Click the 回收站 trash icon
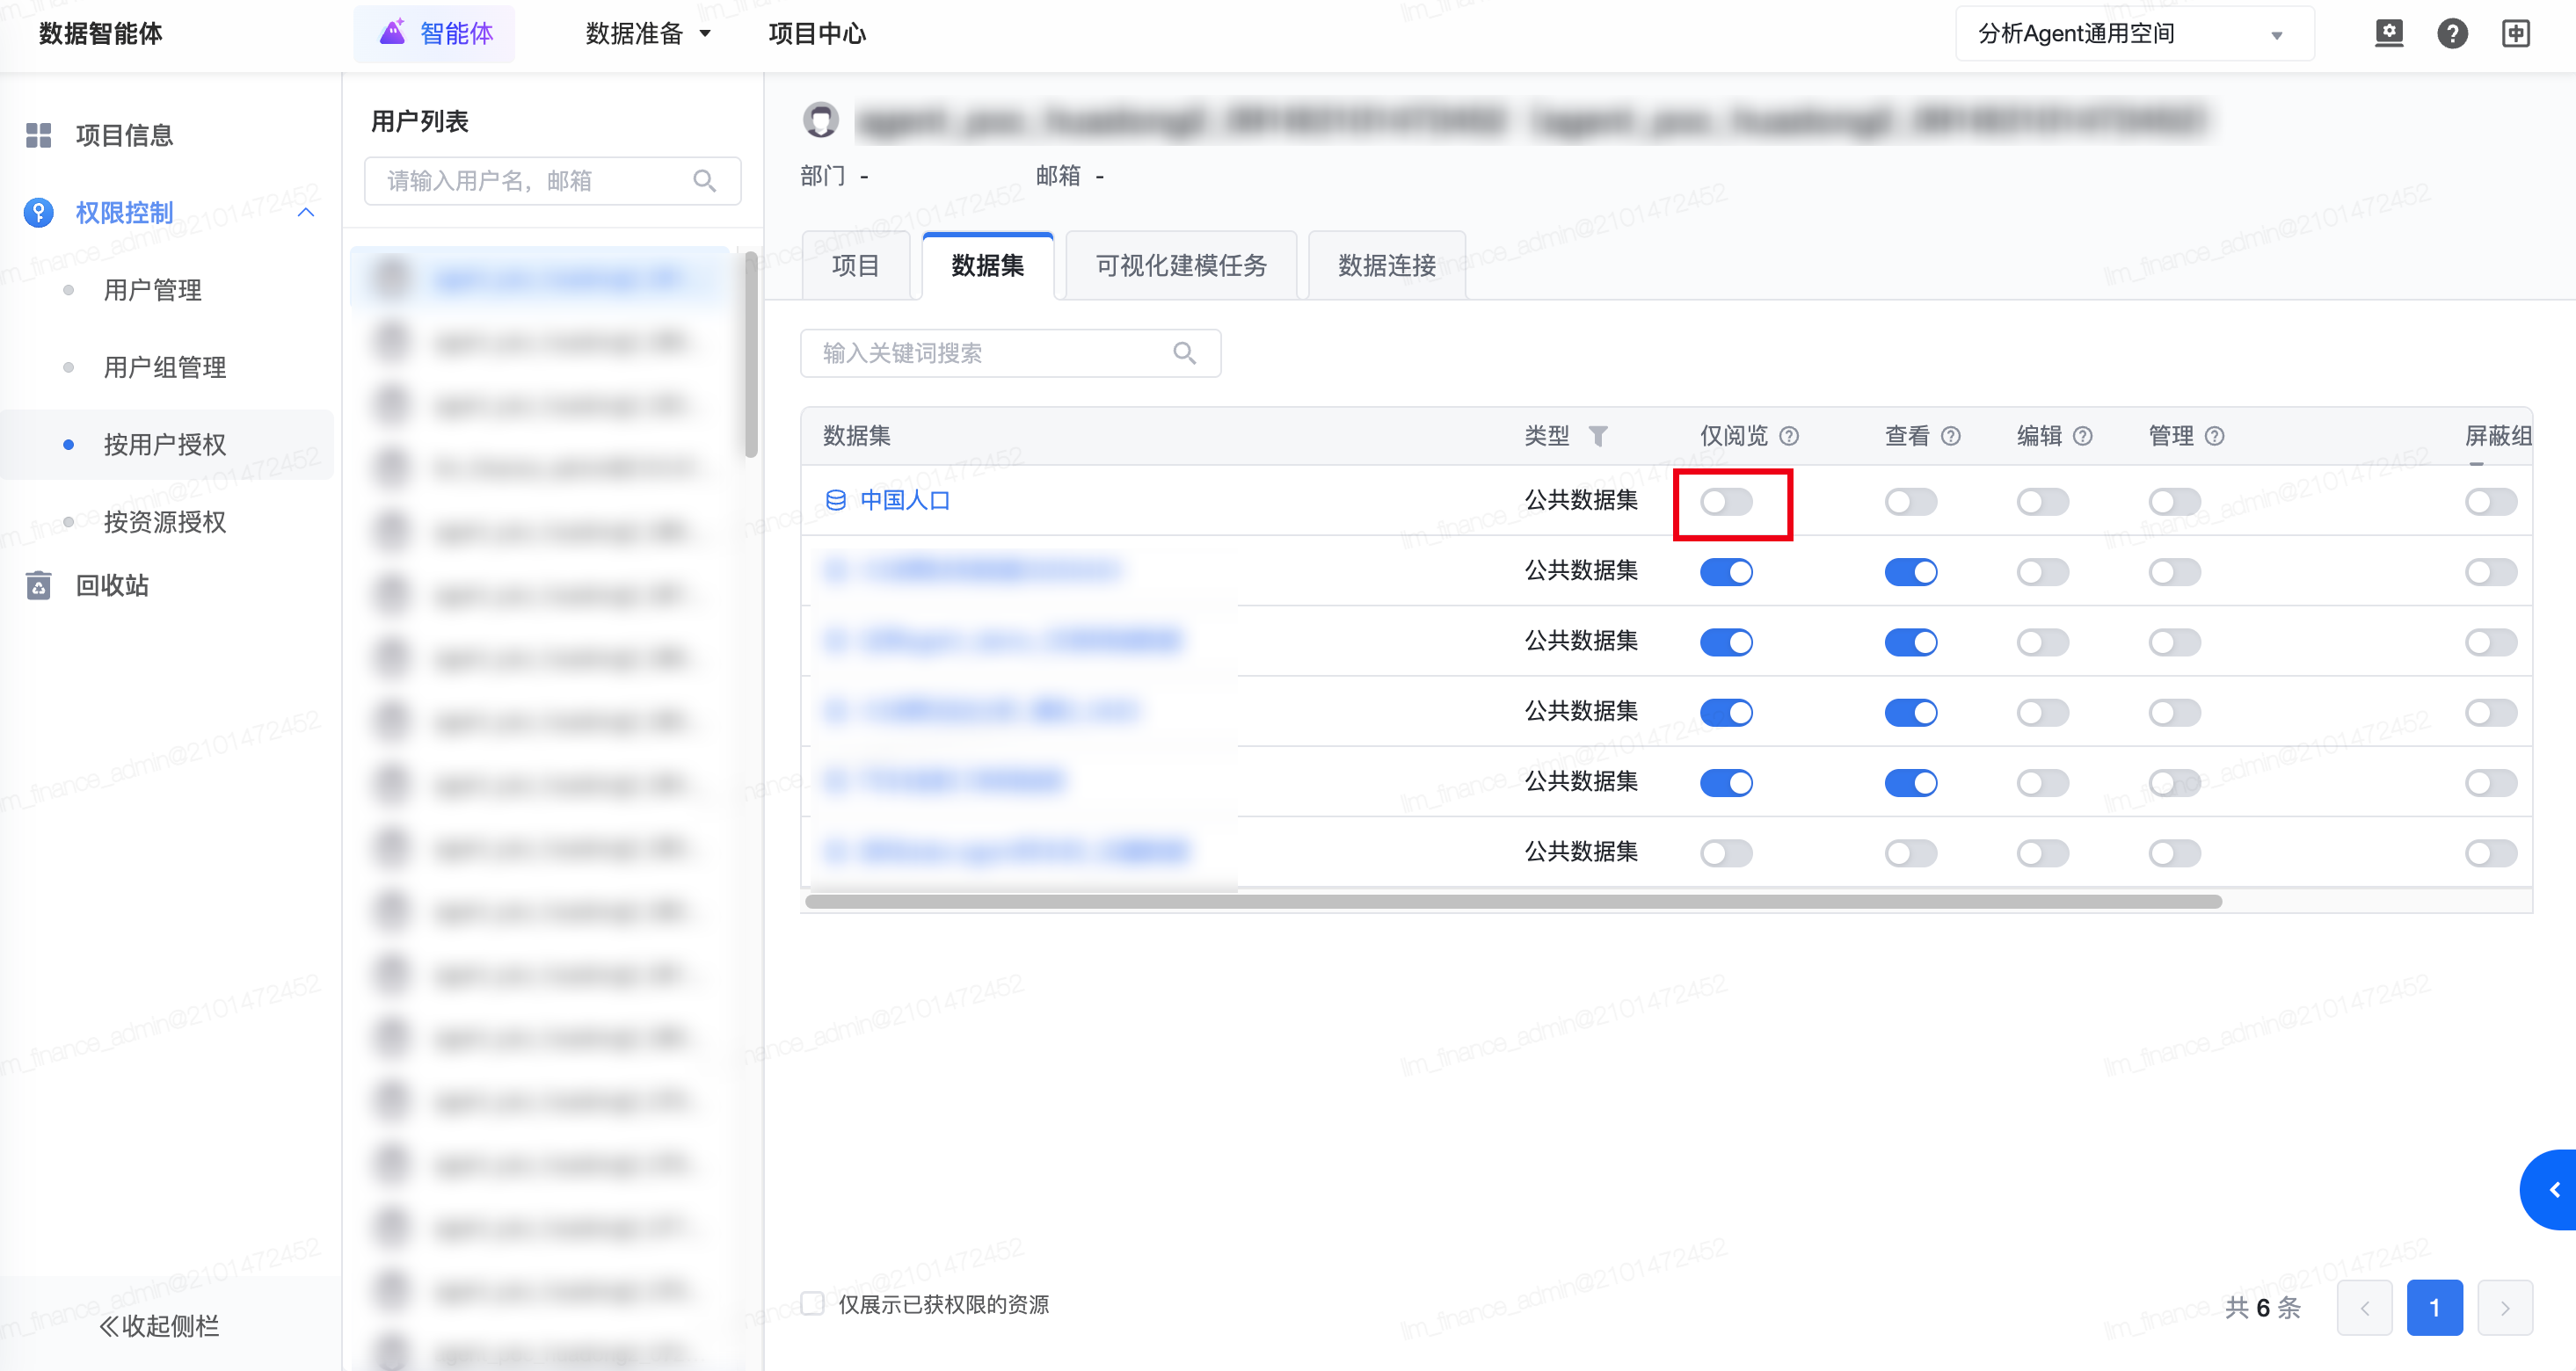The height and width of the screenshot is (1371, 2576). (x=38, y=584)
